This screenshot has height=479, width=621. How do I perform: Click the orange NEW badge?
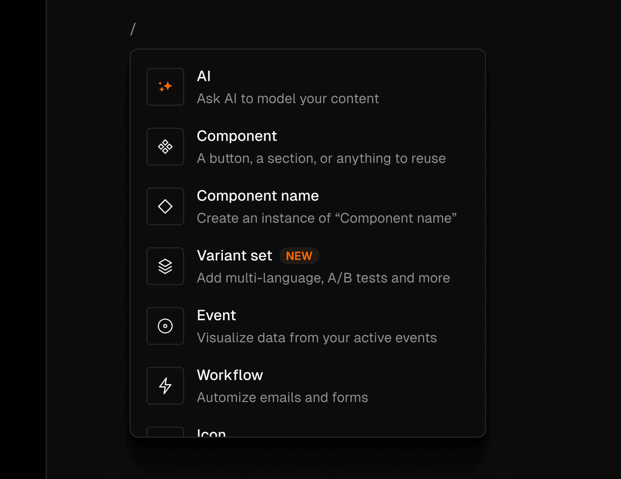299,256
